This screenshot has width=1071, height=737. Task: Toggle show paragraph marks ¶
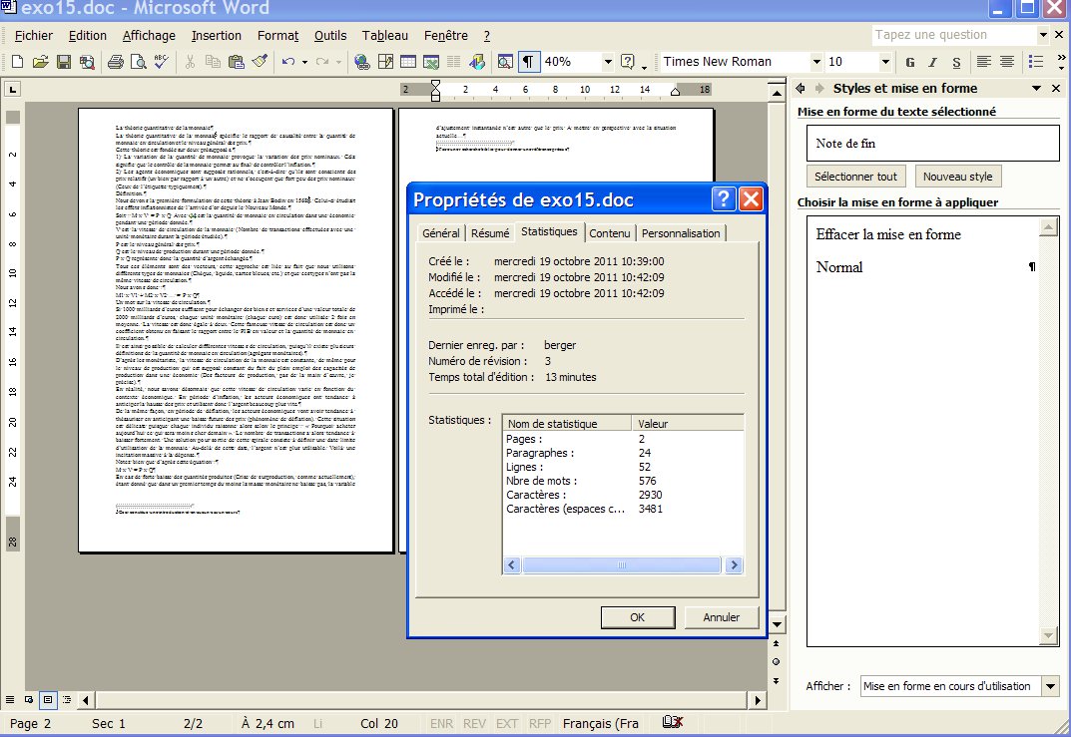coord(528,62)
